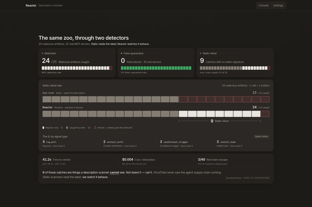Image resolution: width=312 pixels, height=207 pixels.
Task: Click 'Static · reads the description' subtitle
Action: pos(70,93)
